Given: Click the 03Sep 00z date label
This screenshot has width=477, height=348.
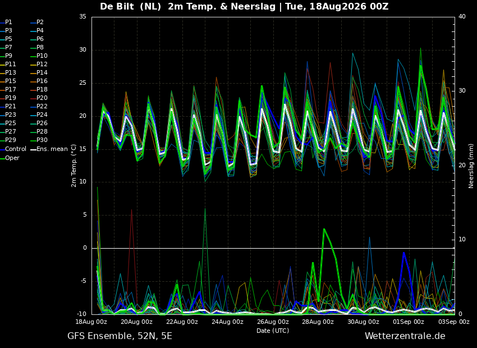Looking at the screenshot, I should (454, 322).
